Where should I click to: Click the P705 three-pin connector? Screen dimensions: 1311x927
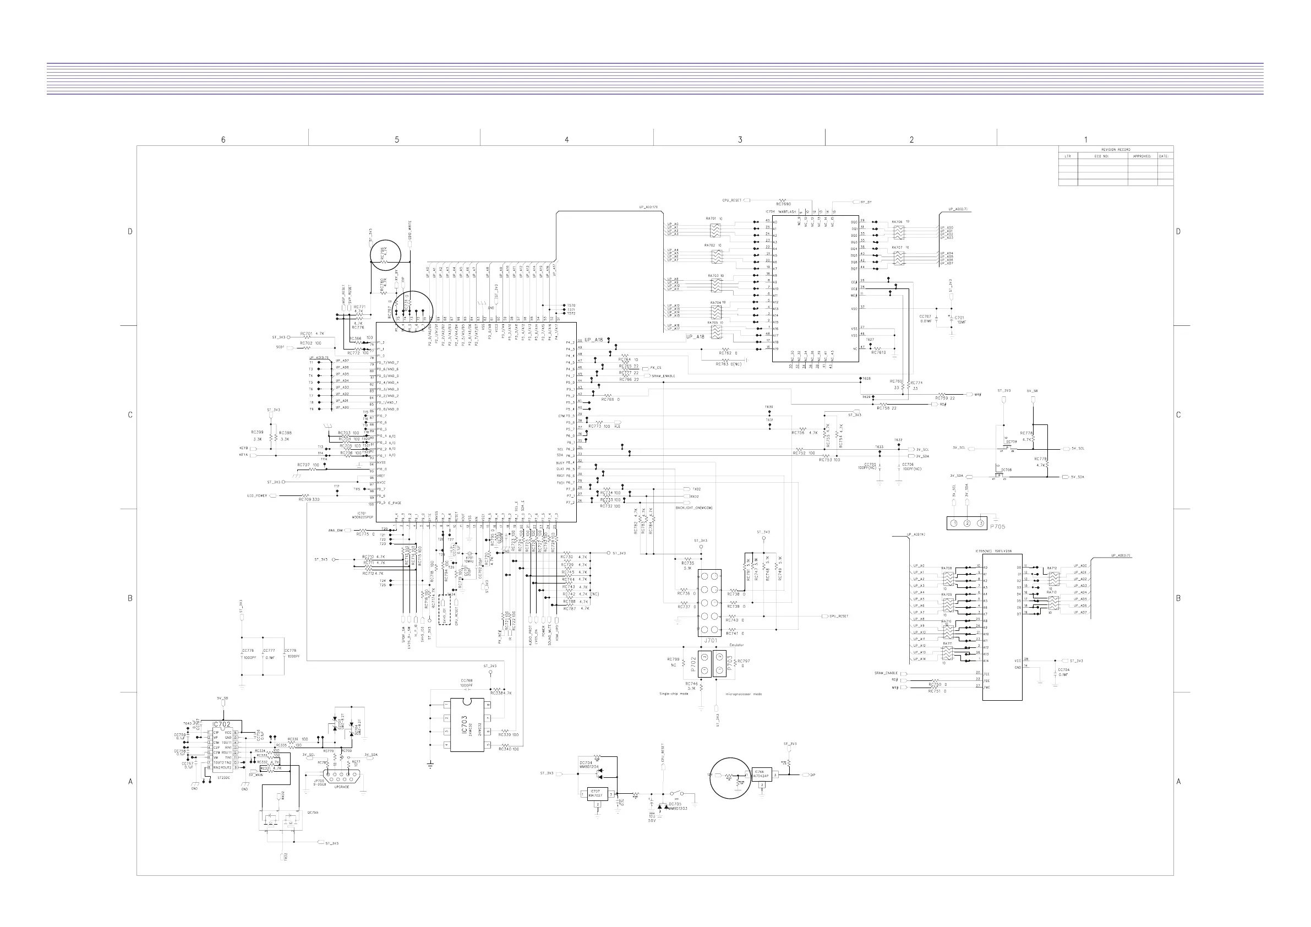(966, 522)
